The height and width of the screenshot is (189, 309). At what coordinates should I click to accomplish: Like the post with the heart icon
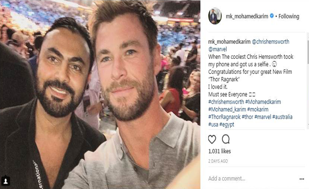tap(212, 139)
